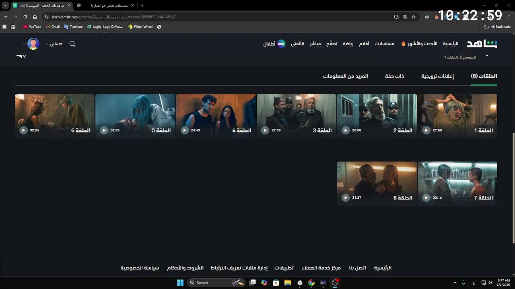View قائمتي my list
The image size is (515, 289).
click(x=298, y=44)
